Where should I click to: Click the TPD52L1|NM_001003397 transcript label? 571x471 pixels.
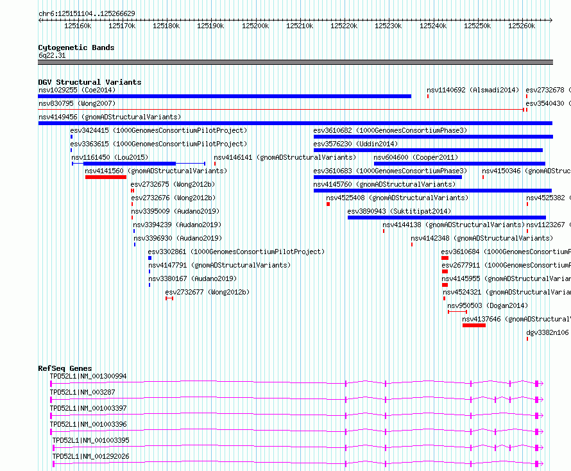88,408
